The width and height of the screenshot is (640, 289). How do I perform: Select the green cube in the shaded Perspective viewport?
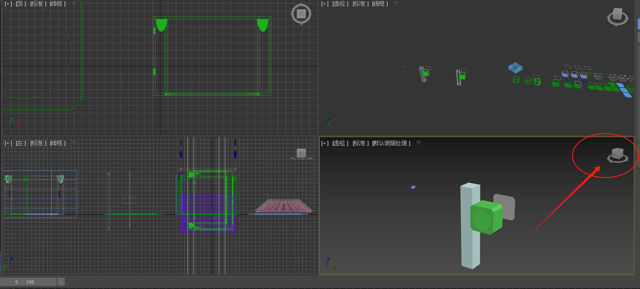click(x=484, y=218)
